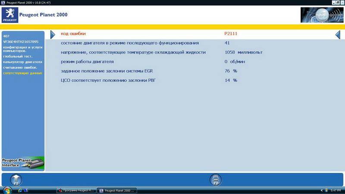
Task: Launch Internet Explorer from quick launch
Action: pyautogui.click(x=18, y=190)
